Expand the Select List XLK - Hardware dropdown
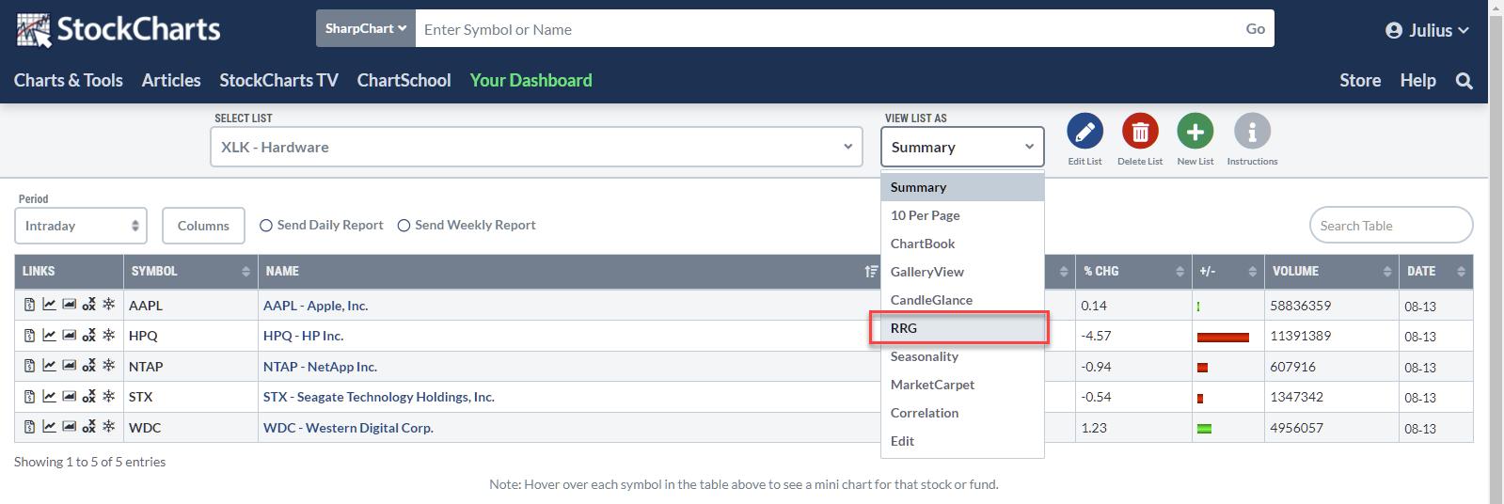1504x504 pixels. [x=535, y=148]
